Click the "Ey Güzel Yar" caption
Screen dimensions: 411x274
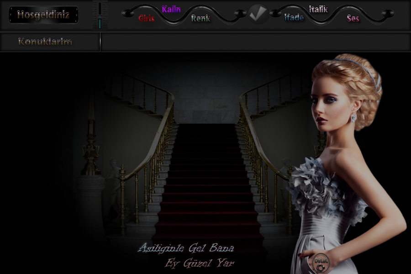point(200,263)
